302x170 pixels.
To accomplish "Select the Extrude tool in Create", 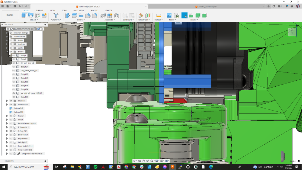I will coord(24,15).
